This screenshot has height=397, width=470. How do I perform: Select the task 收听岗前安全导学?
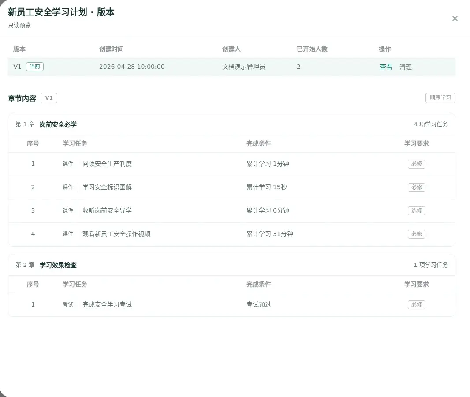[107, 210]
